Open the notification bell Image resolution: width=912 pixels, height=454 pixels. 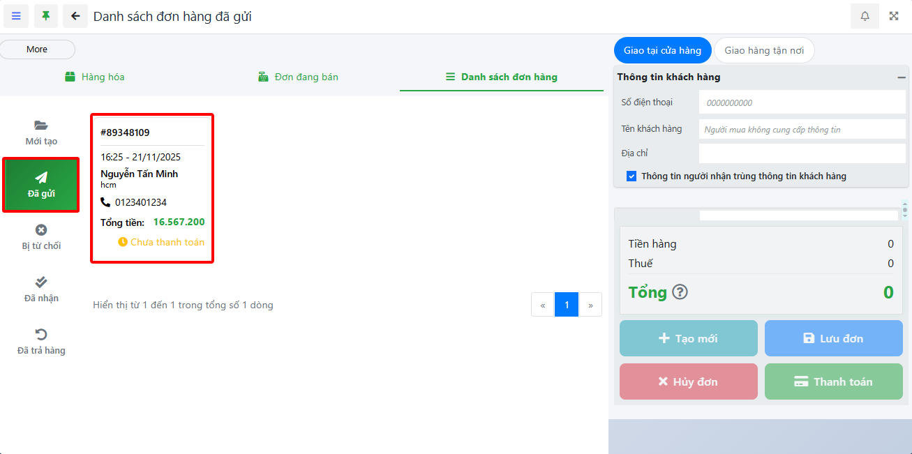(x=865, y=16)
